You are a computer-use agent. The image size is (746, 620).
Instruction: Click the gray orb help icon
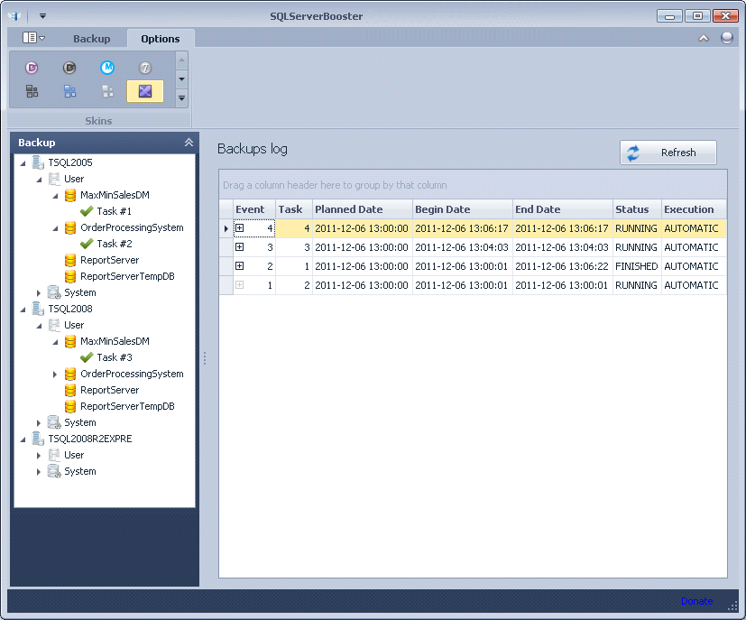[726, 38]
